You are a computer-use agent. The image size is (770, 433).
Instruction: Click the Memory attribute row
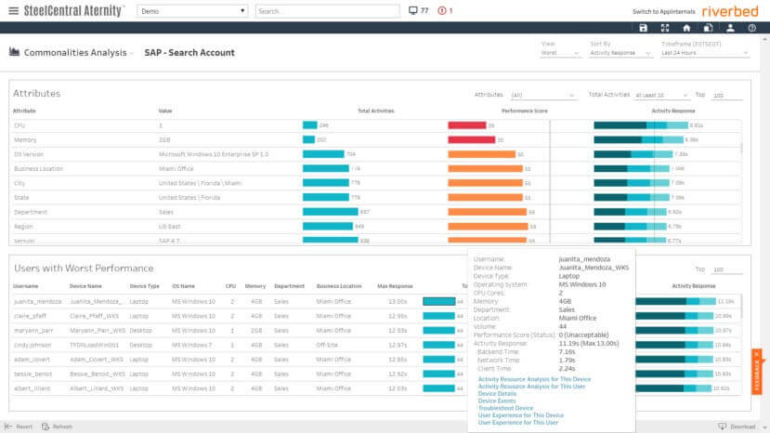[x=376, y=139]
